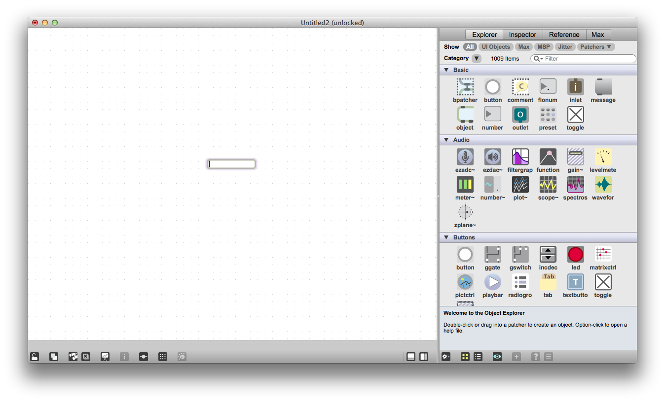This screenshot has width=665, height=402.
Task: Select the radiogroup object icon
Action: coord(520,282)
